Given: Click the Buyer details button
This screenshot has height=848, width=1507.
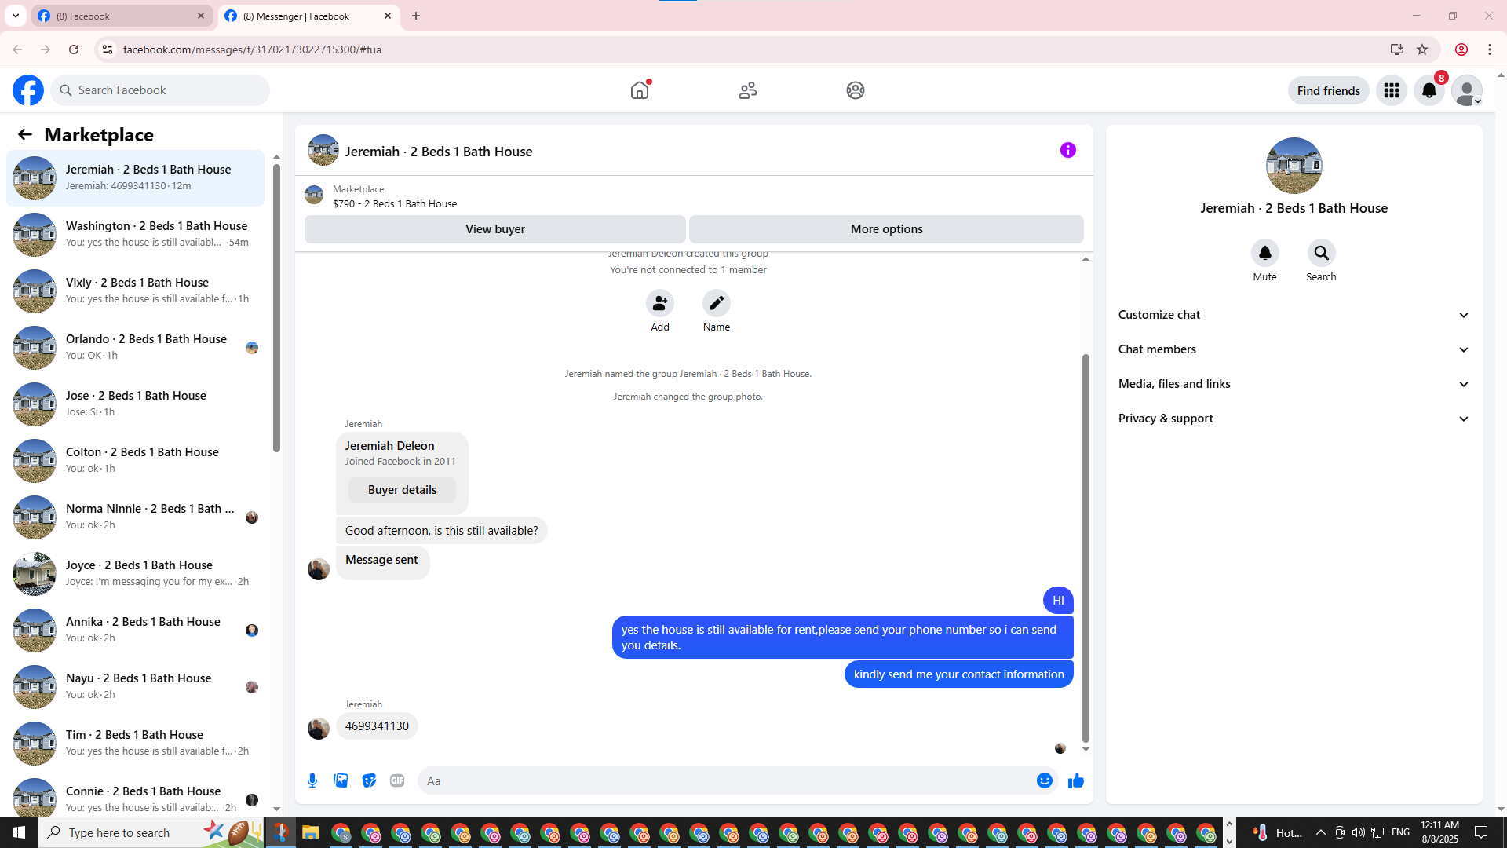Looking at the screenshot, I should coord(402,490).
